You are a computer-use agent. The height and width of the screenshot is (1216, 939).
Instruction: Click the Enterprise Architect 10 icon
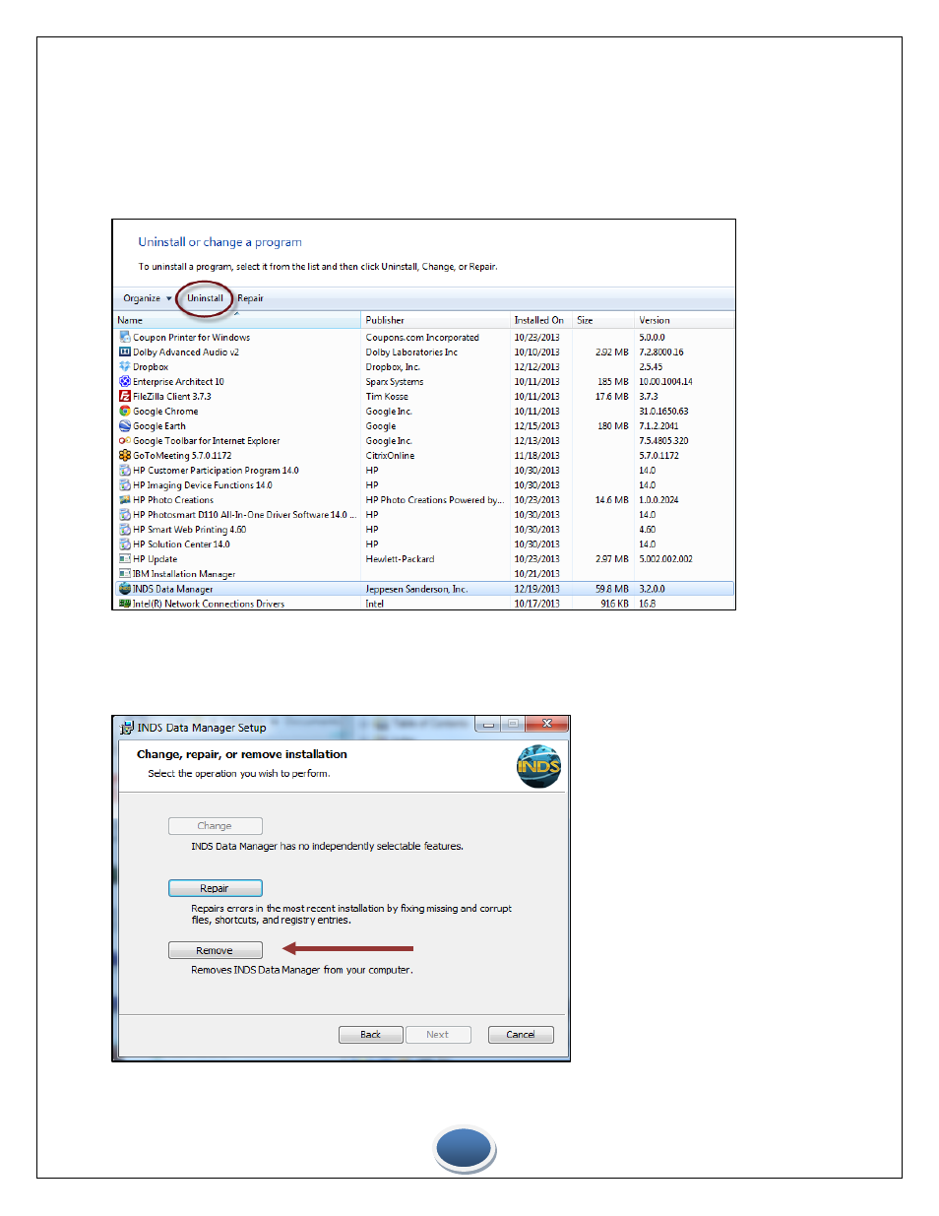pyautogui.click(x=125, y=381)
